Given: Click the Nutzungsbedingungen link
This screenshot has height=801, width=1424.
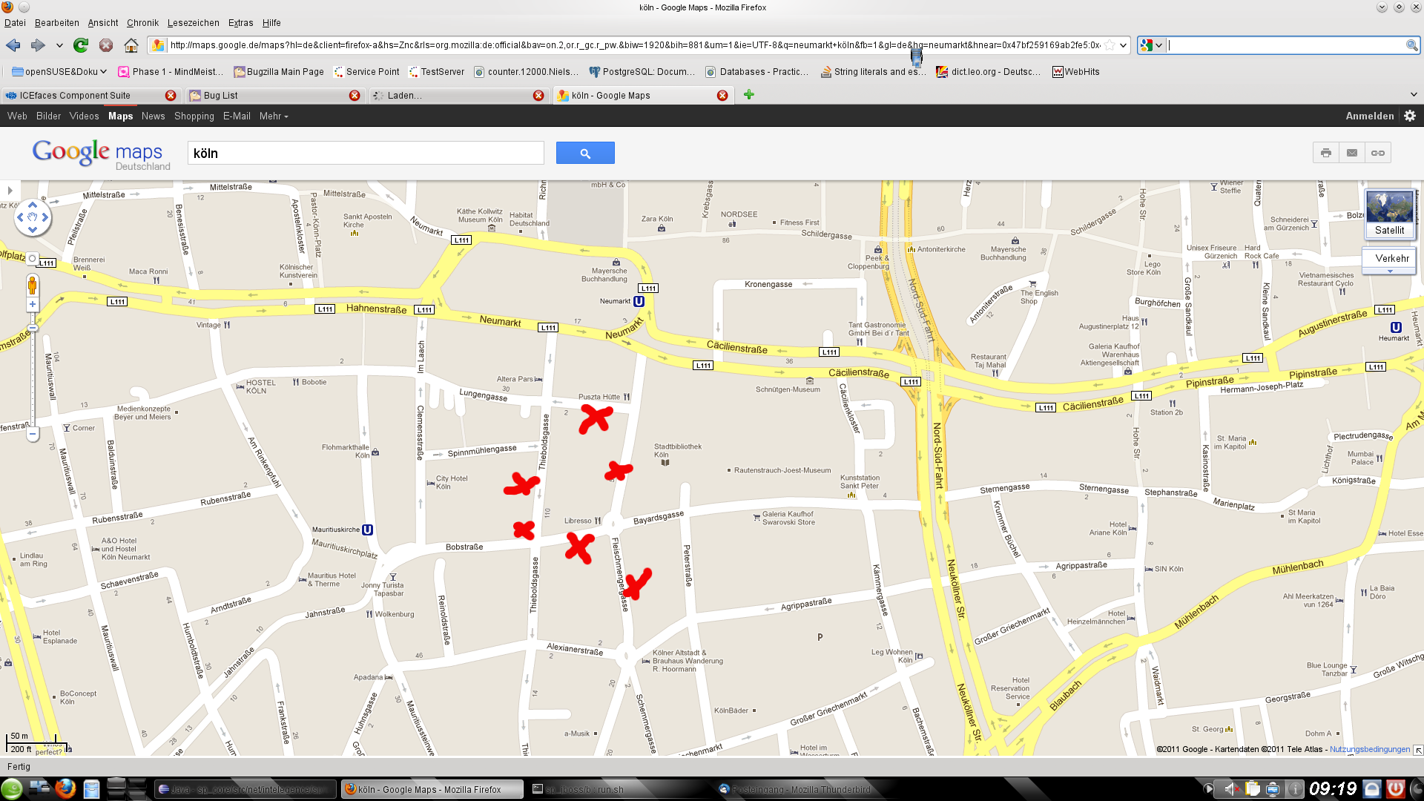Looking at the screenshot, I should click(1370, 749).
